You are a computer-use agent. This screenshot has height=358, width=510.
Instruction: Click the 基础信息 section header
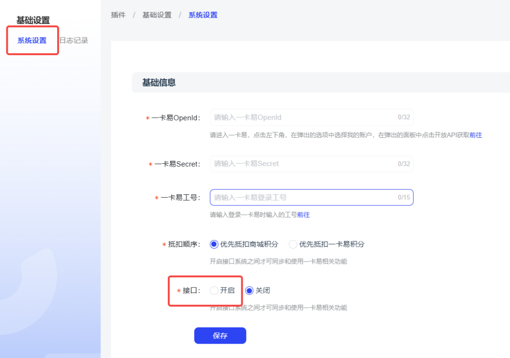[159, 83]
